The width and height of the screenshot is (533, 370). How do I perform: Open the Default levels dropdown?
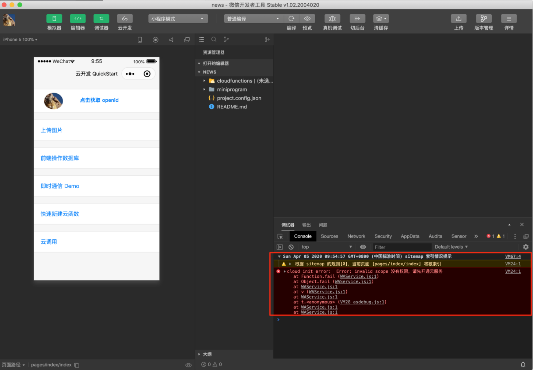tap(452, 247)
